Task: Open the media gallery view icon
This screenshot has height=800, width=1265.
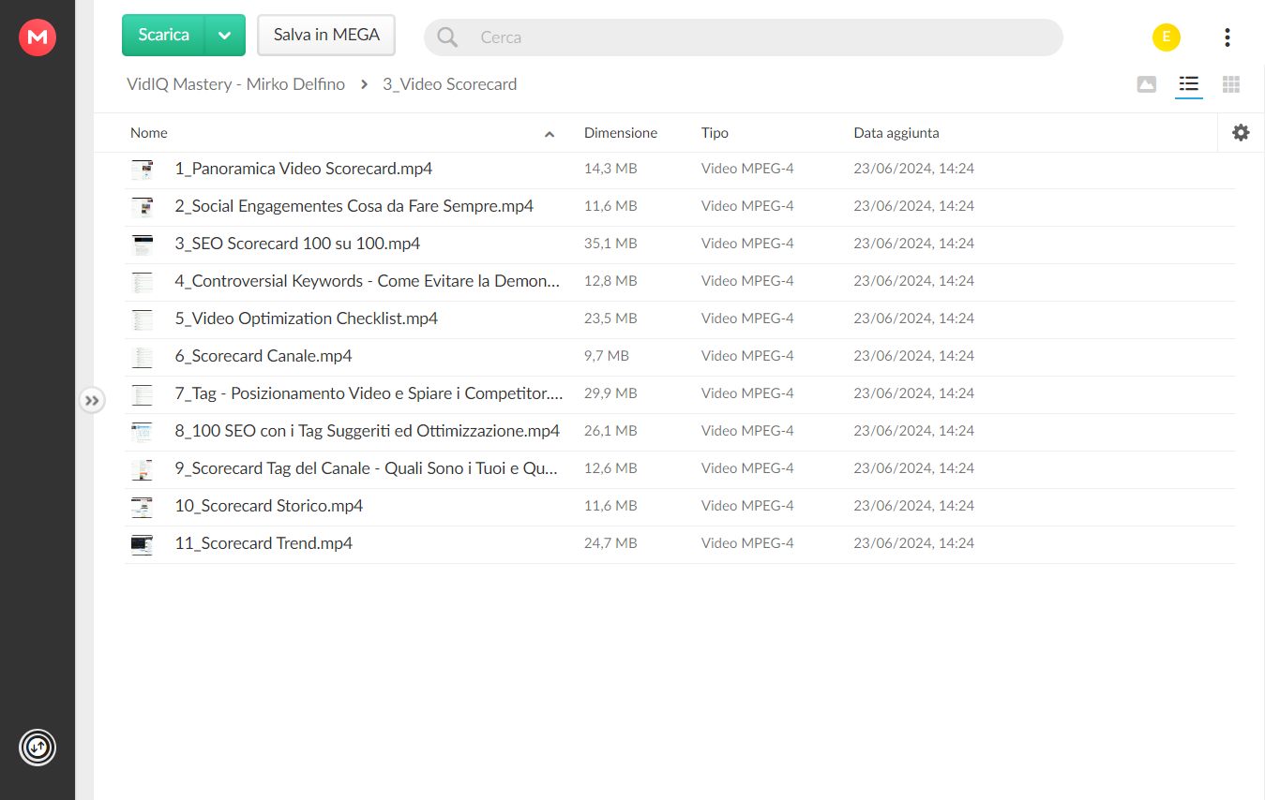Action: [1146, 84]
